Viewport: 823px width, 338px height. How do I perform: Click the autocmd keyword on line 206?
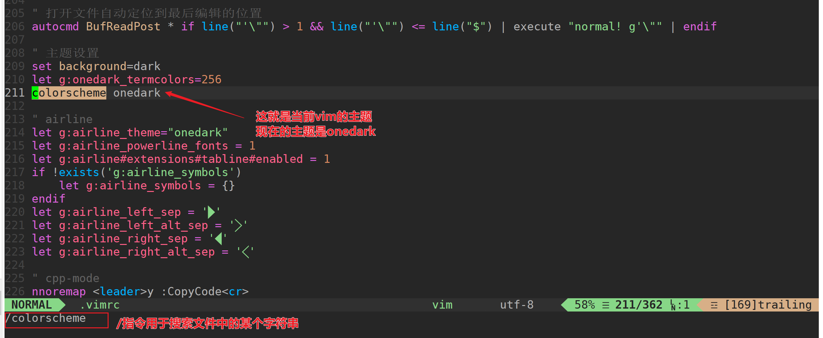(x=55, y=26)
